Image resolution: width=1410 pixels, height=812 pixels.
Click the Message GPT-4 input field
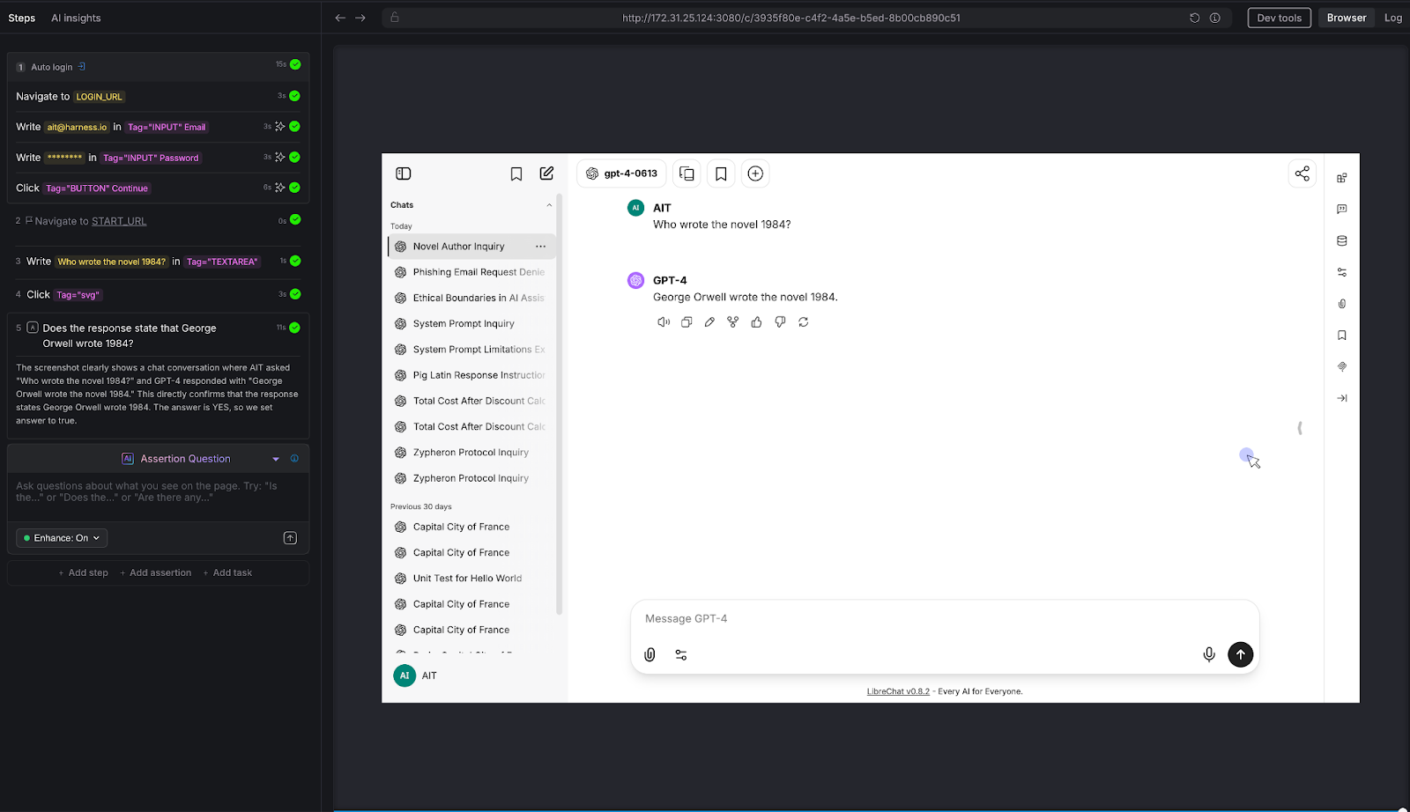click(945, 619)
